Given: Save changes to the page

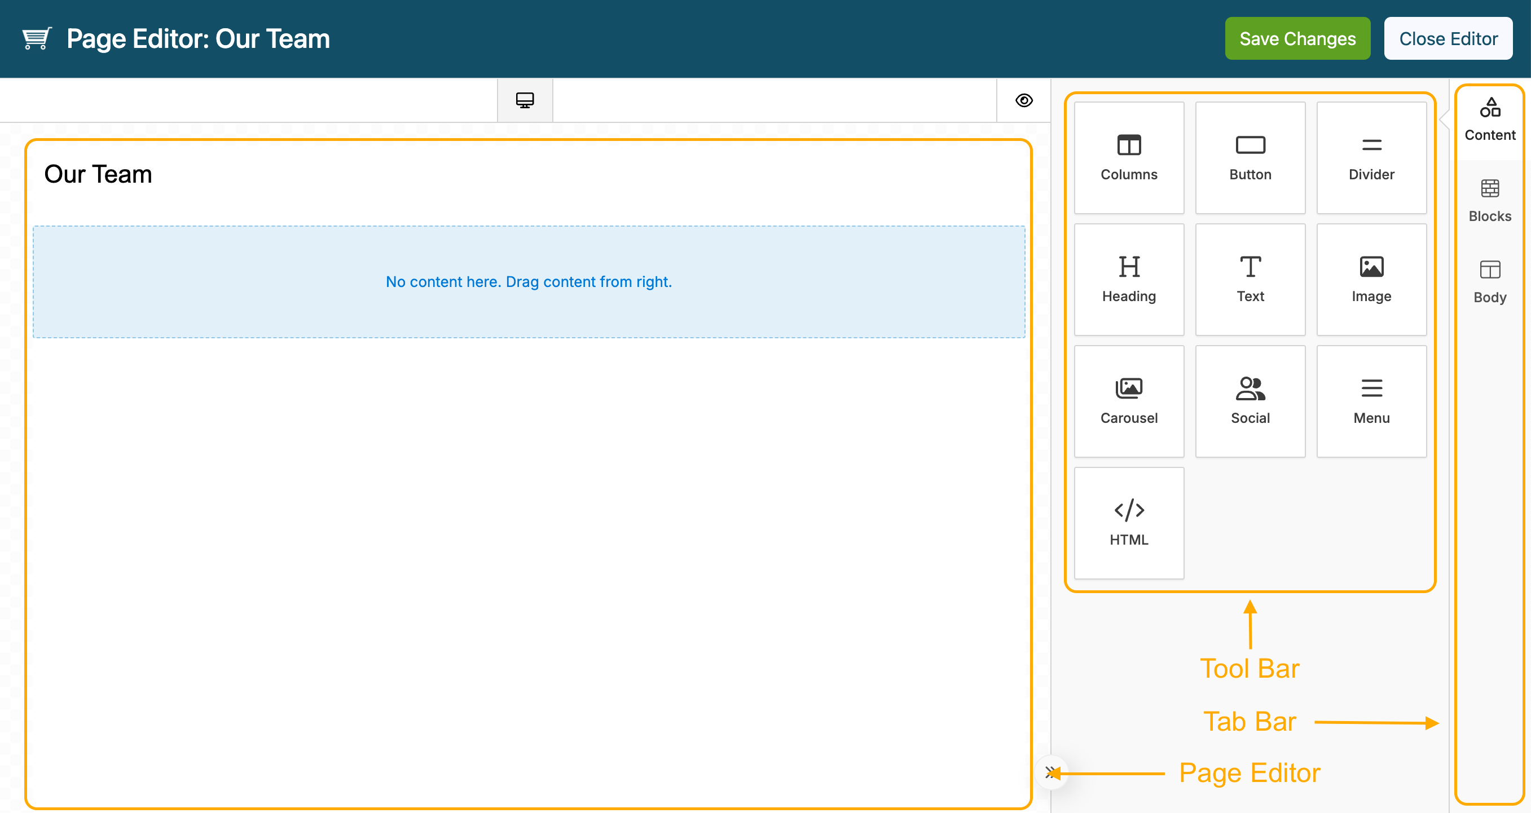Looking at the screenshot, I should [x=1297, y=38].
